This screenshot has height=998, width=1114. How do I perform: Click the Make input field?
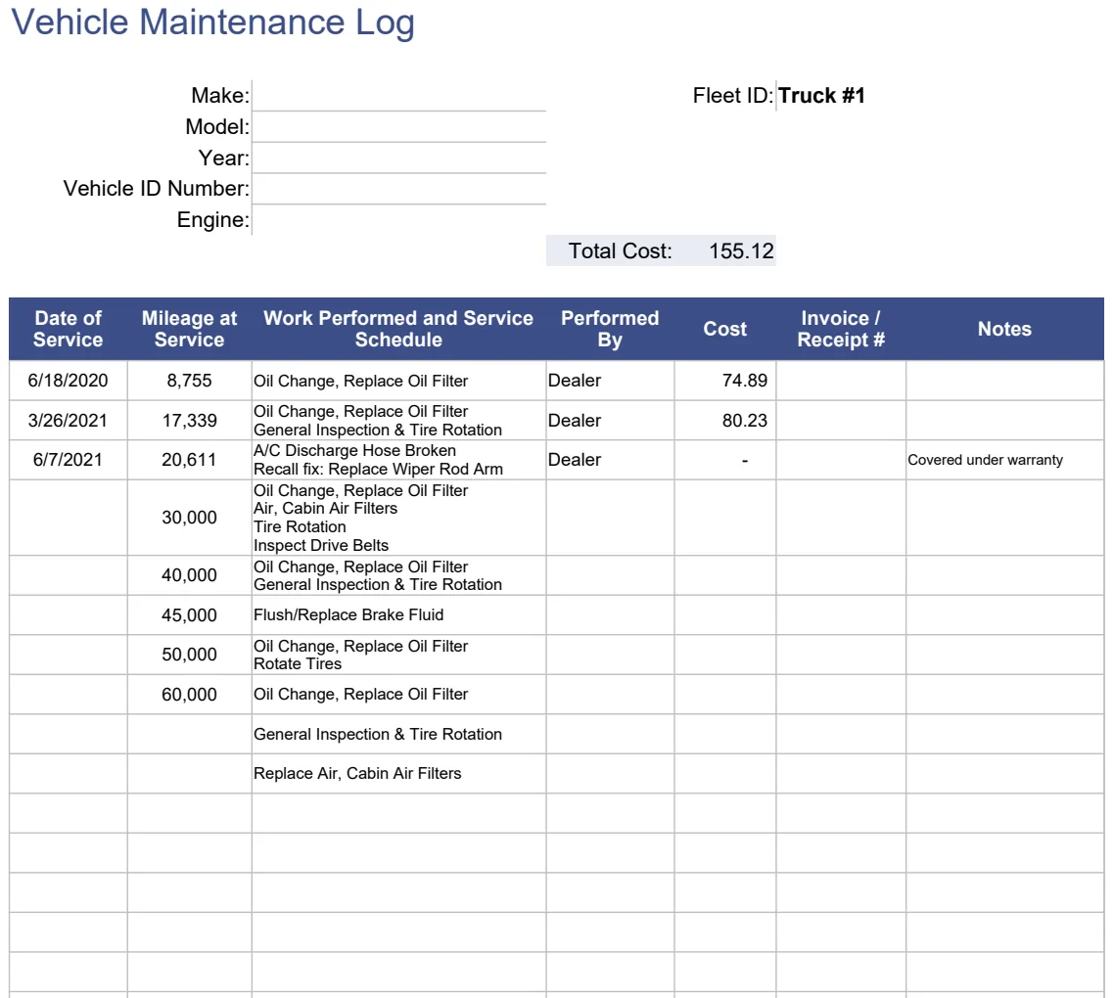(x=398, y=95)
